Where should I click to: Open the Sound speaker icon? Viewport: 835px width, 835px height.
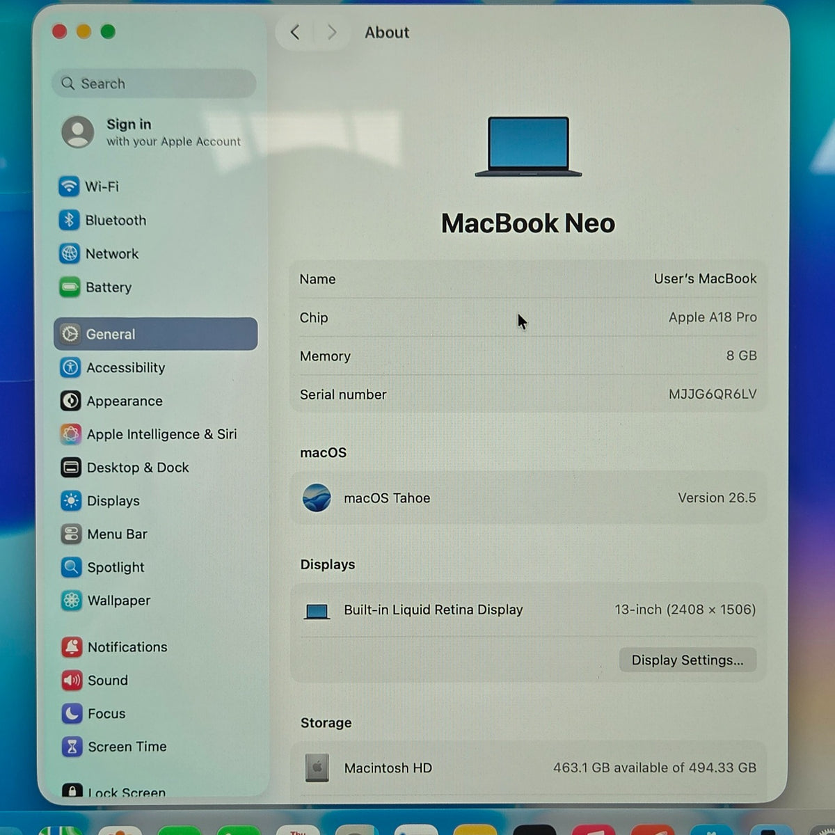click(72, 680)
